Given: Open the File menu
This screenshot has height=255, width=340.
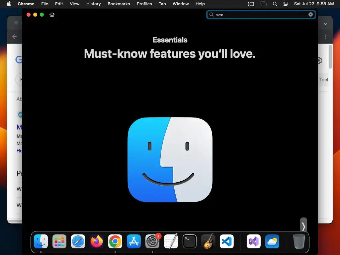Looking at the screenshot, I should tap(45, 4).
